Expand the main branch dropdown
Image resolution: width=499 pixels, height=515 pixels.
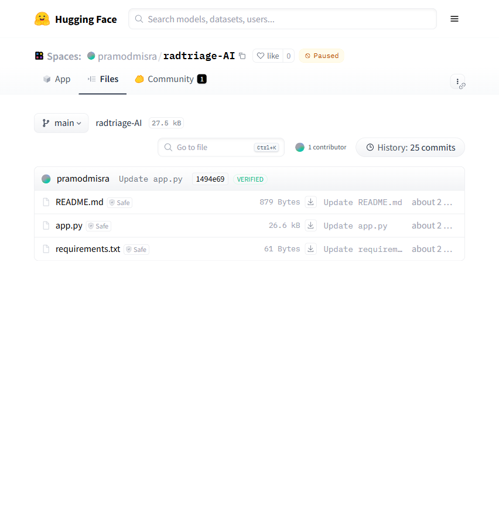(61, 123)
